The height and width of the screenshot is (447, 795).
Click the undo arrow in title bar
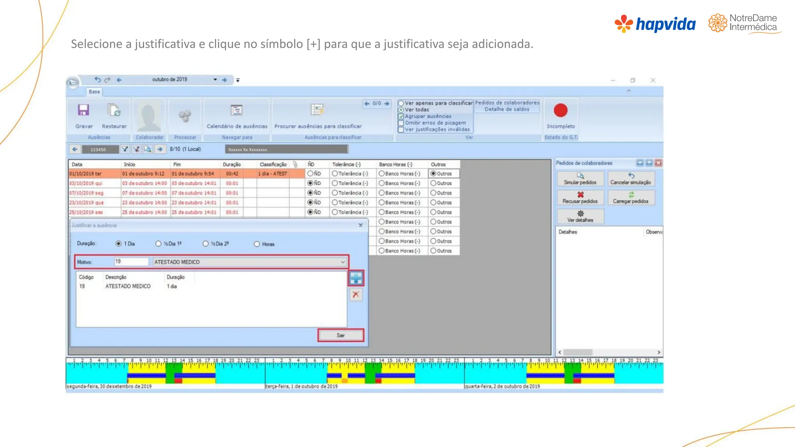pyautogui.click(x=97, y=80)
